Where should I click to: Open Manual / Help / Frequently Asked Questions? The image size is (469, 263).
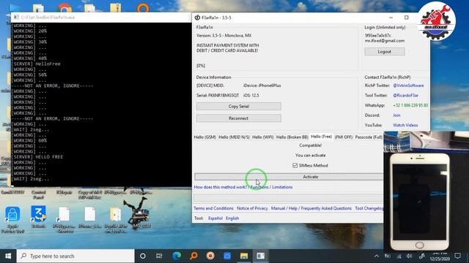click(x=311, y=208)
